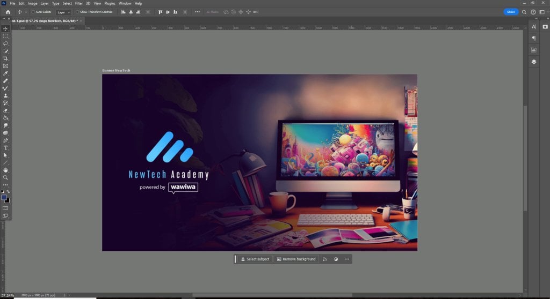Open the Layers panel icon
550x299 pixels.
(x=533, y=62)
